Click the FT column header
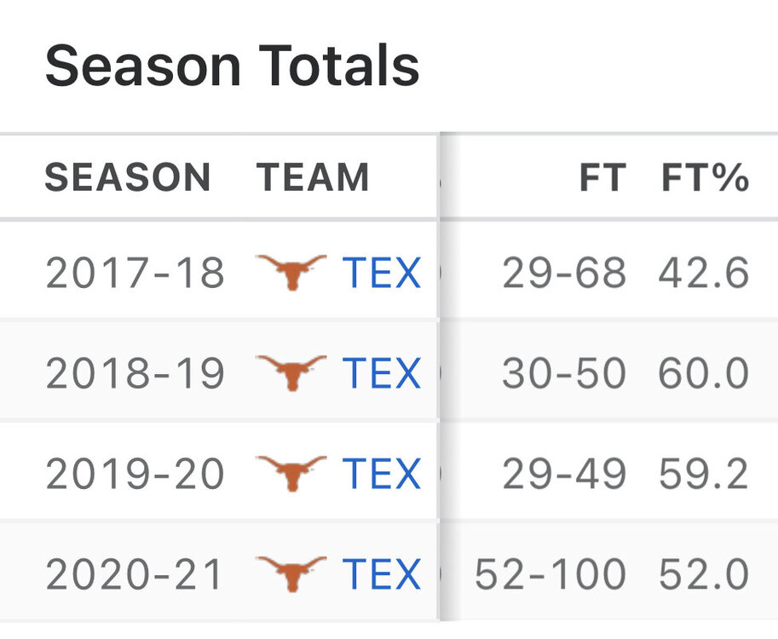778x639 pixels. coord(602,178)
